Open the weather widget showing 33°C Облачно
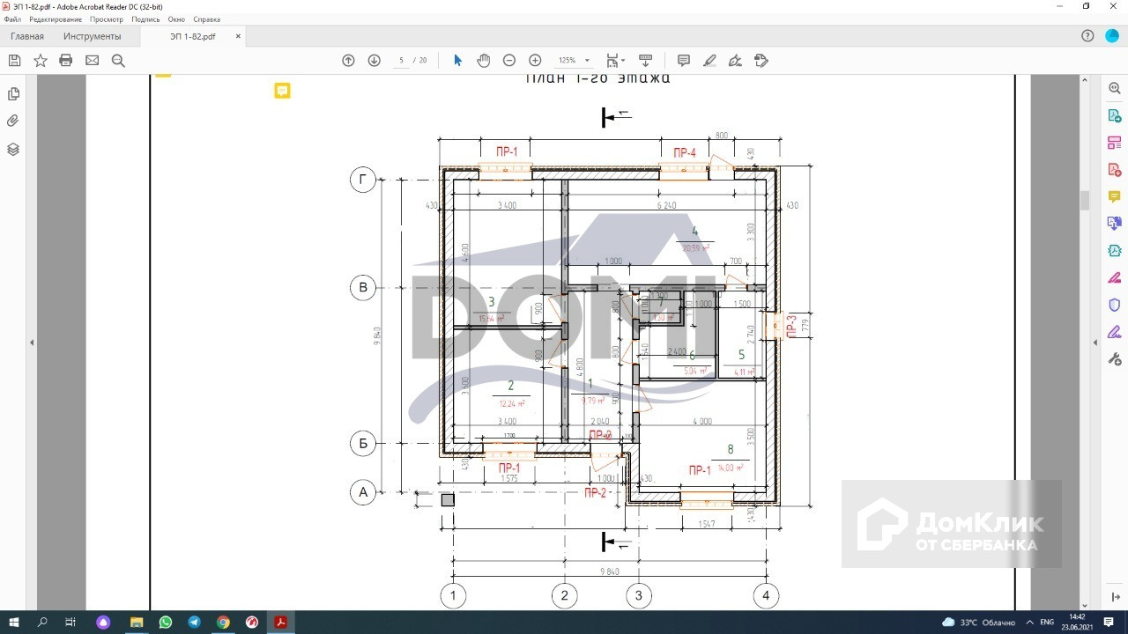 (979, 623)
